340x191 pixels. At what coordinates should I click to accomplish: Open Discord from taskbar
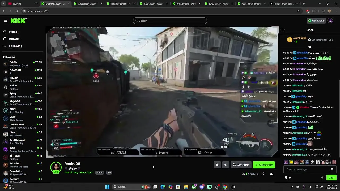click(202, 187)
